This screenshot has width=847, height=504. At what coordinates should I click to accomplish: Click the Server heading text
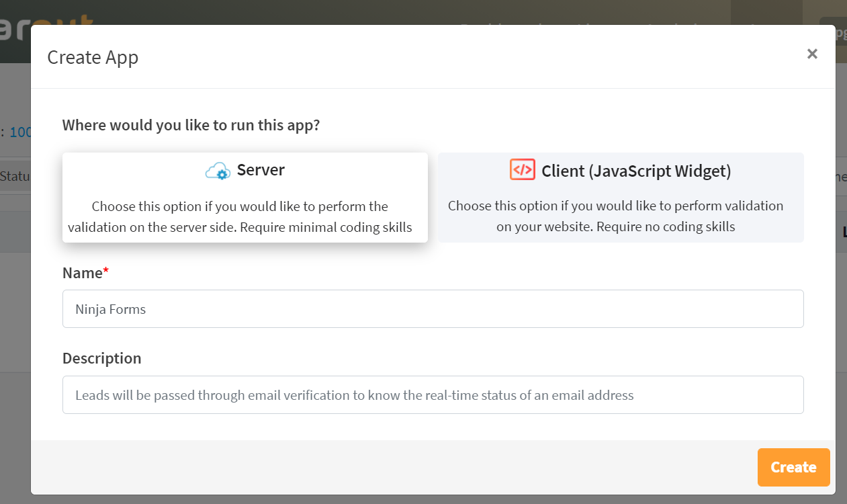click(261, 171)
